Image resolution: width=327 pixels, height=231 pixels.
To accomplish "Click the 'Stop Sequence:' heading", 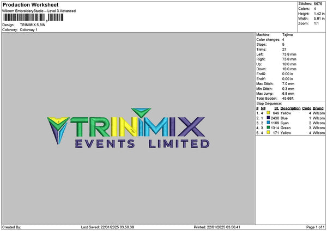I will coord(269,104).
